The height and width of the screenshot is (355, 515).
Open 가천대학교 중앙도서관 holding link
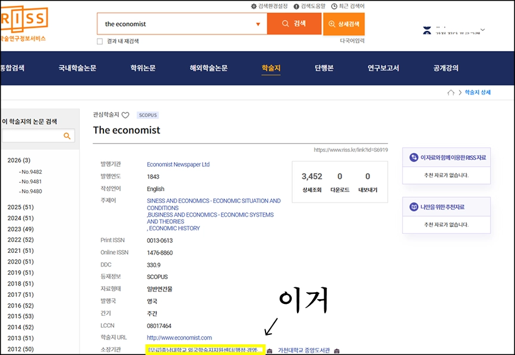point(304,350)
